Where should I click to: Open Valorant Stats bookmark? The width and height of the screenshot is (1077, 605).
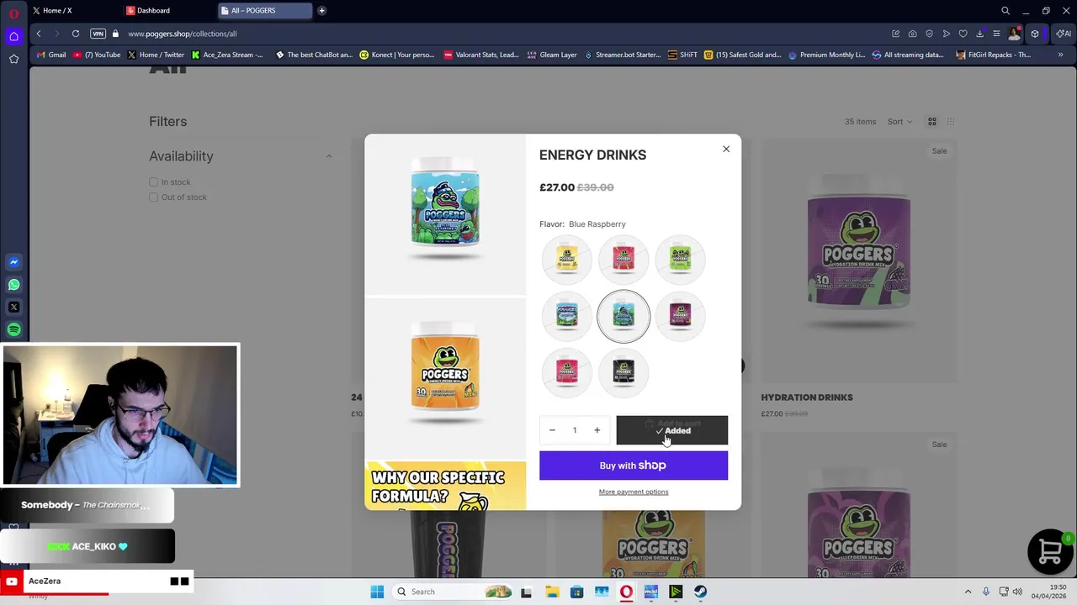[481, 55]
